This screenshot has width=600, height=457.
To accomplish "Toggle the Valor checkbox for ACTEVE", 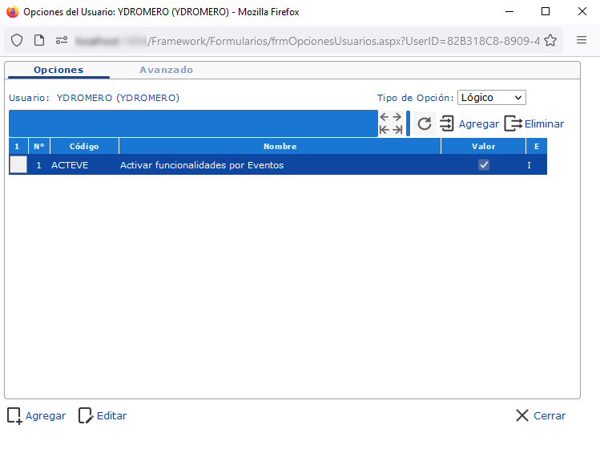I will point(484,164).
